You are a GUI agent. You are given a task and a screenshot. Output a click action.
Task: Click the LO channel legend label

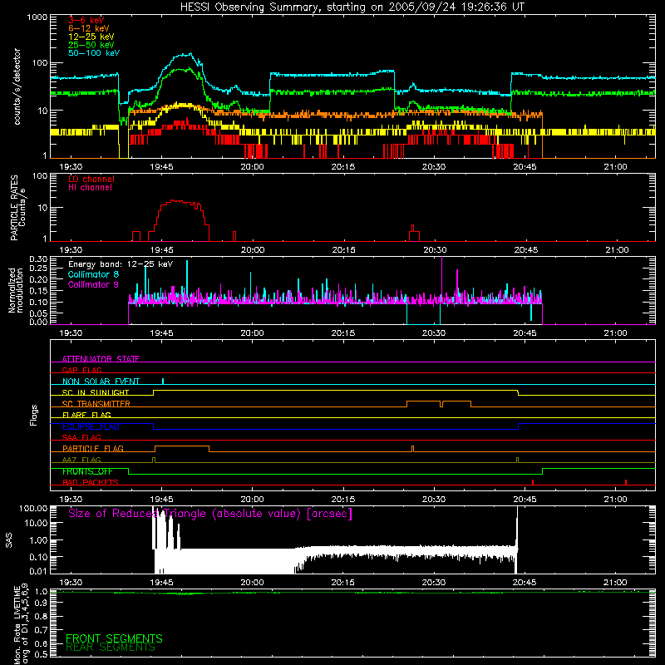[91, 179]
